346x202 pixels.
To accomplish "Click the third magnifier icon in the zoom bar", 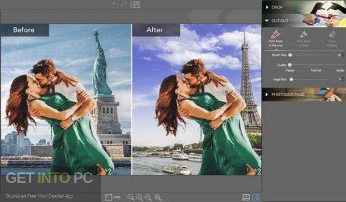I will (149, 197).
